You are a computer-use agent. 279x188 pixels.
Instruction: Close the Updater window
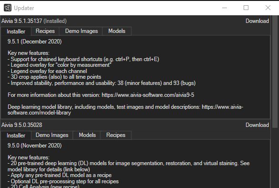pyautogui.click(x=268, y=8)
